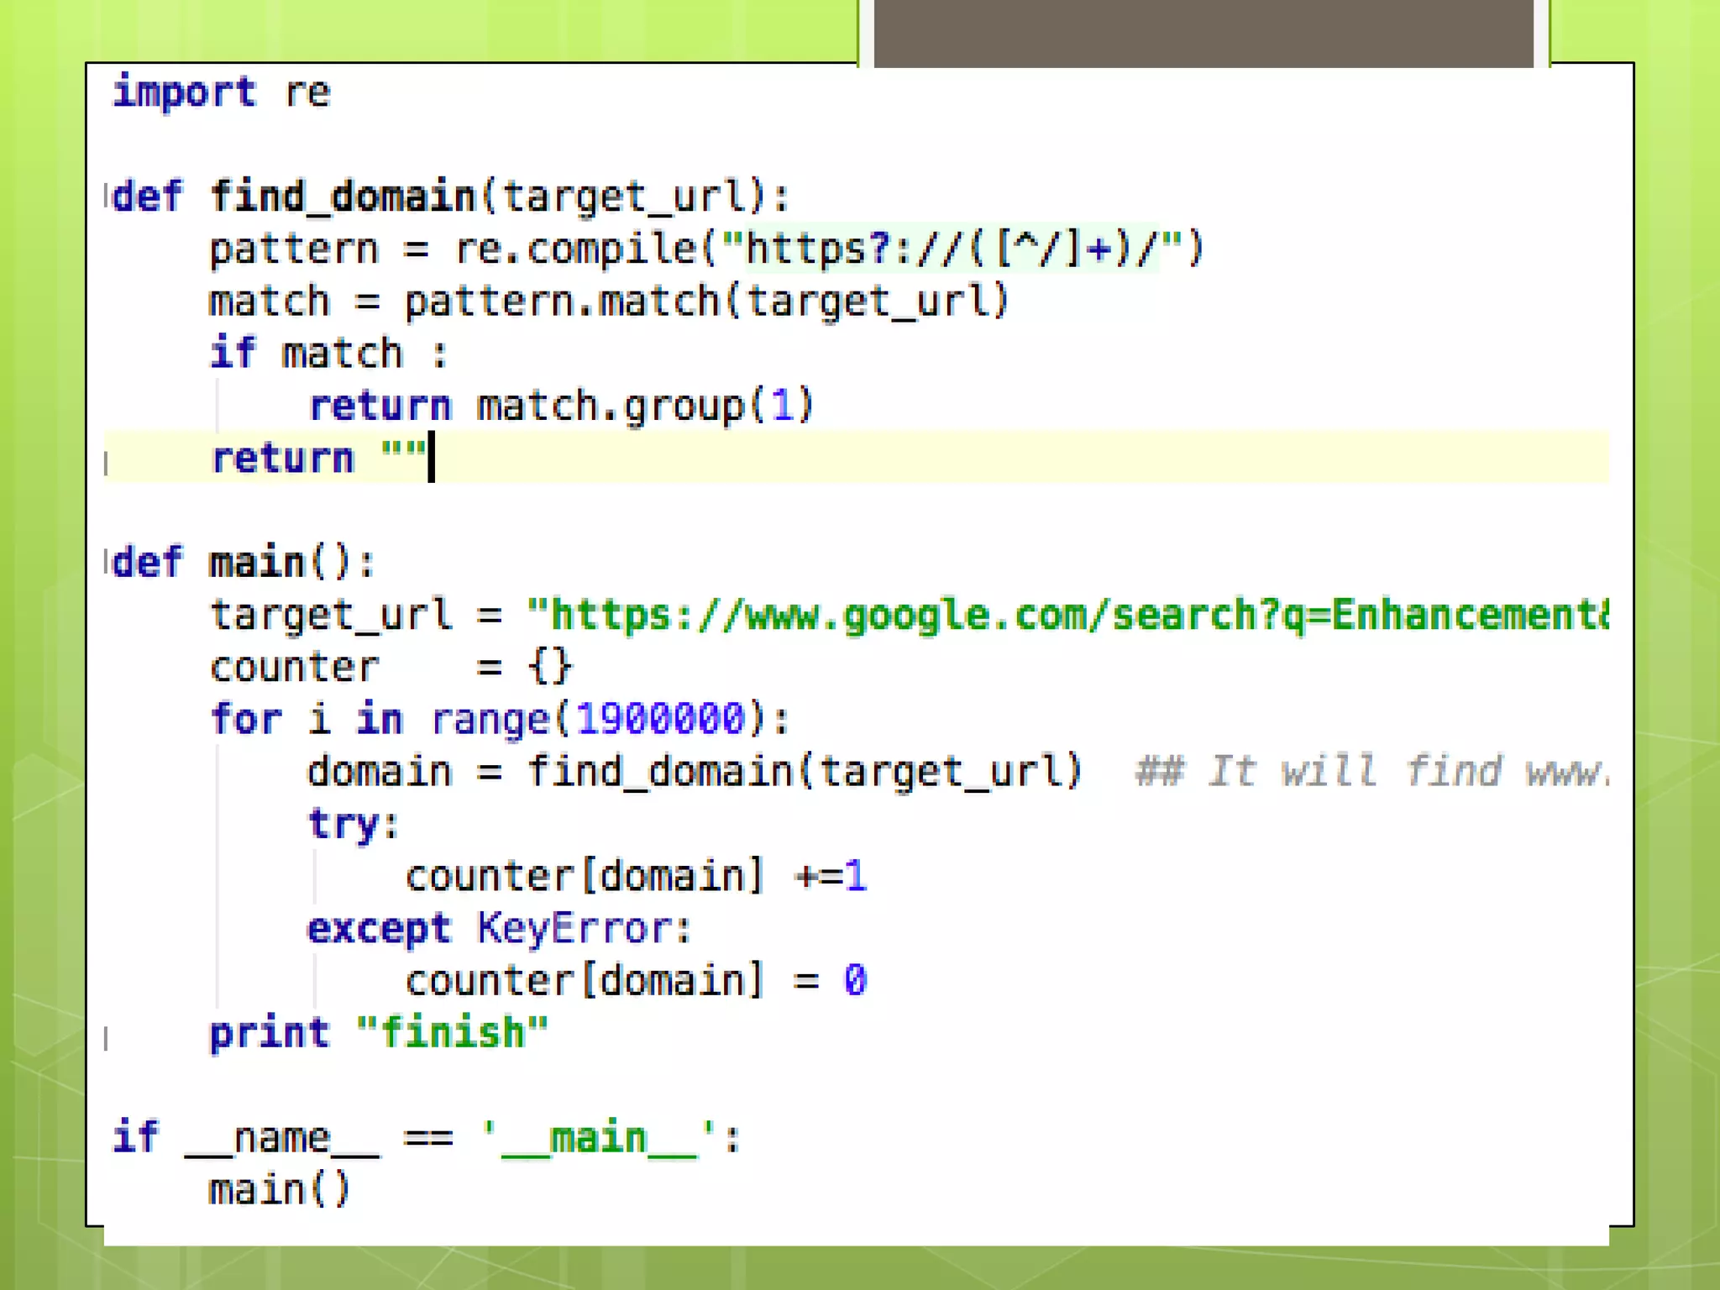This screenshot has width=1720, height=1290.
Task: Click the "finish" string in print statement
Action: pyautogui.click(x=452, y=1033)
